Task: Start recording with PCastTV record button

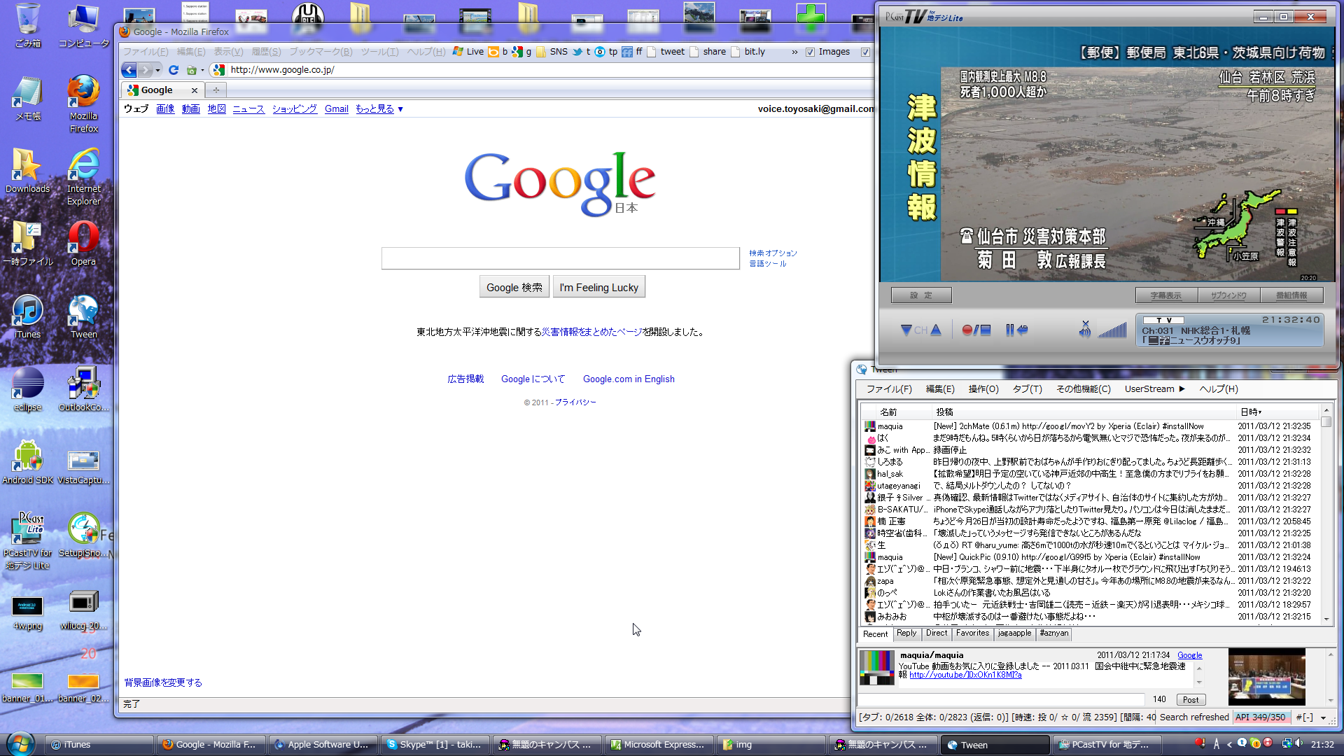Action: (x=976, y=330)
